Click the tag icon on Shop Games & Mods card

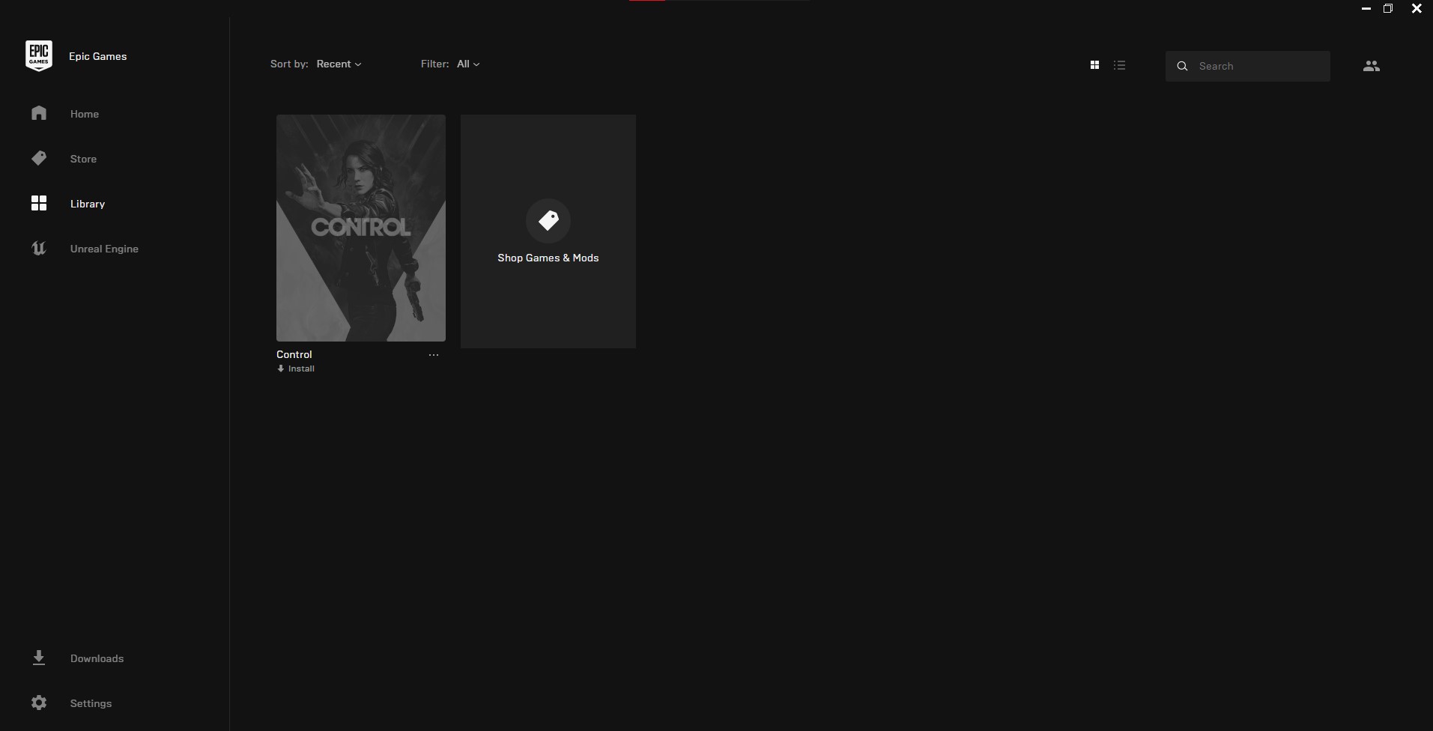(x=548, y=220)
